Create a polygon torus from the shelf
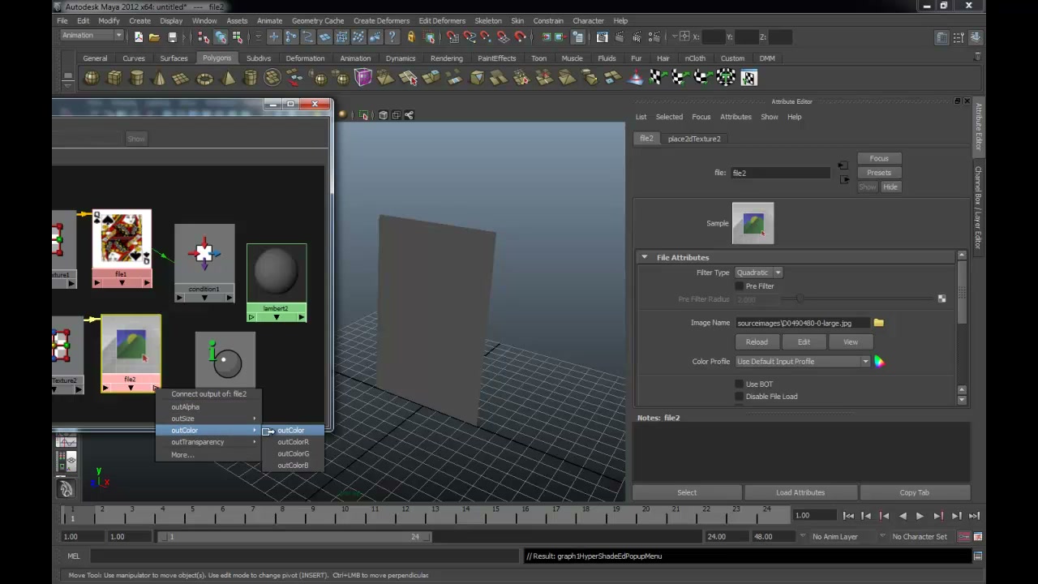 pos(204,78)
